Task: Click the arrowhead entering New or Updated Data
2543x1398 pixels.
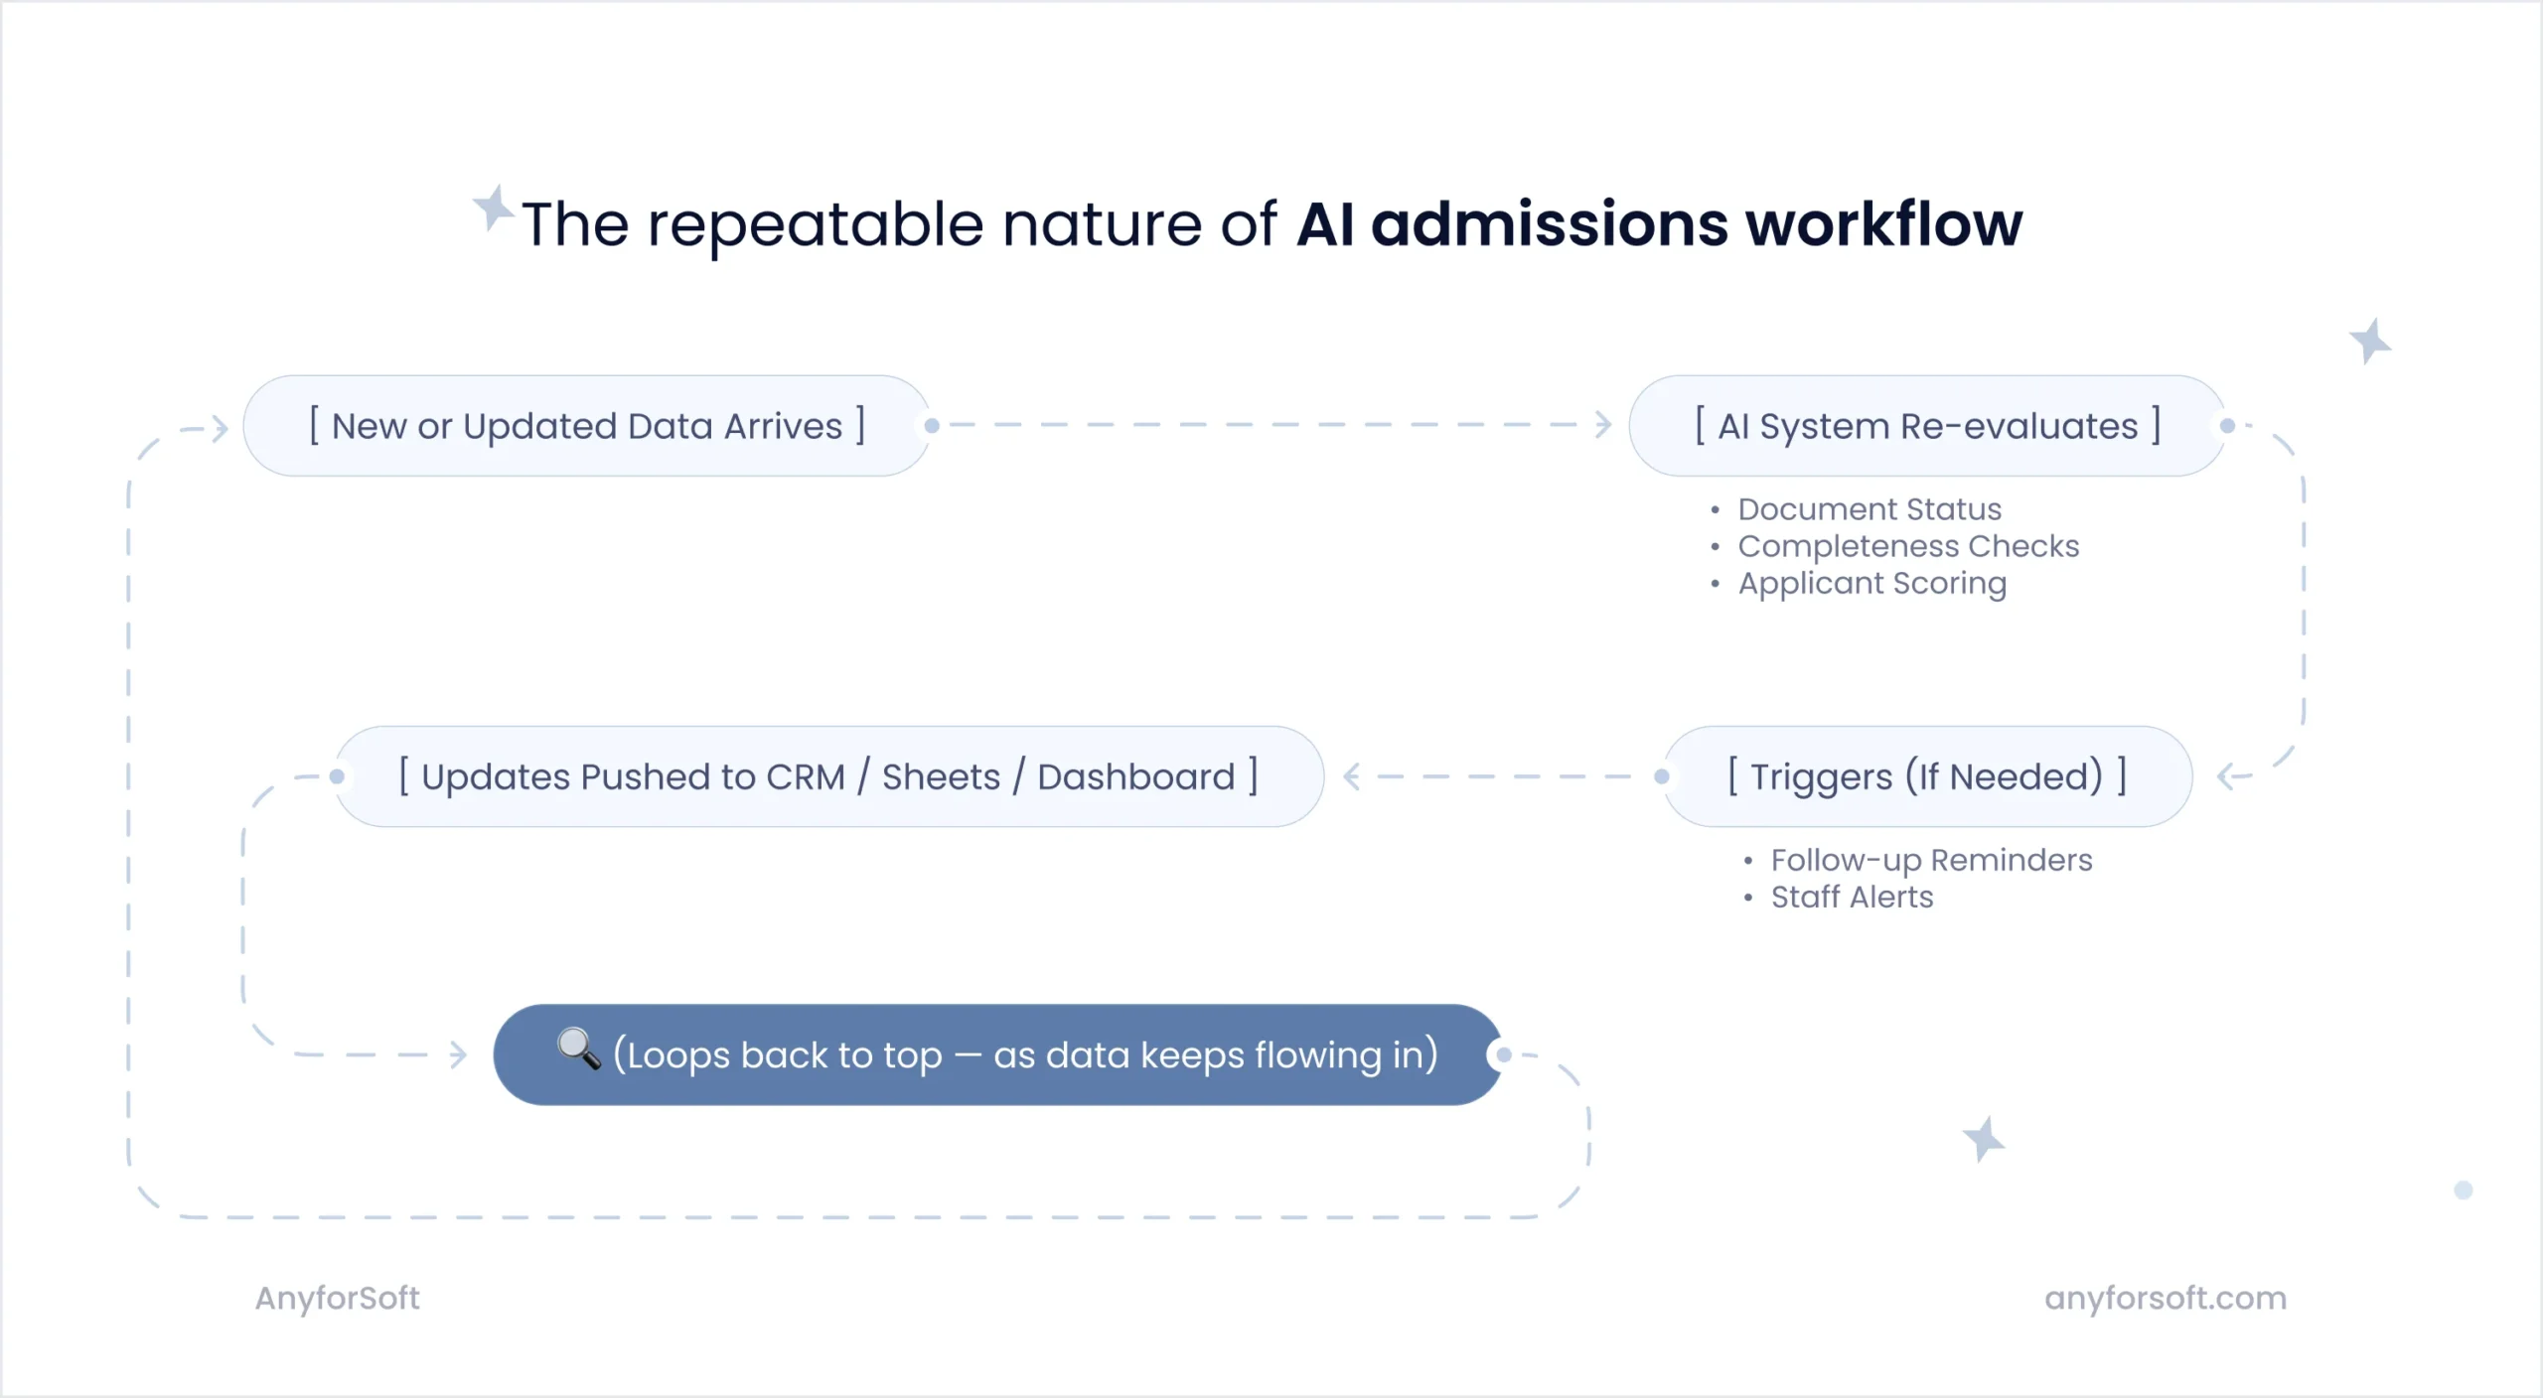Action: coord(221,429)
